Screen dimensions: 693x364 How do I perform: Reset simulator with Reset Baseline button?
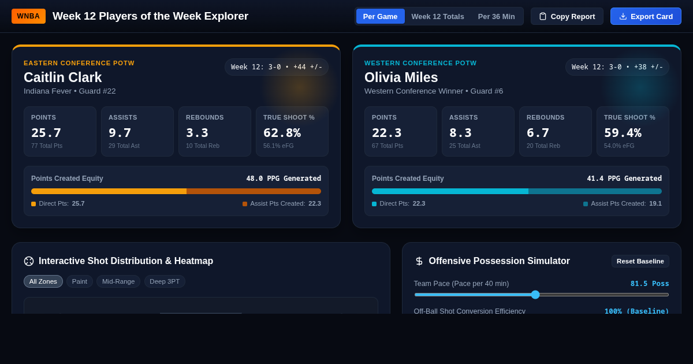640,261
